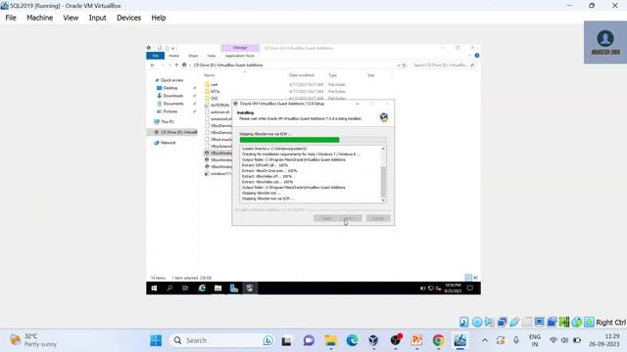
Task: Click the recording status indicator icon
Action: 552,322
